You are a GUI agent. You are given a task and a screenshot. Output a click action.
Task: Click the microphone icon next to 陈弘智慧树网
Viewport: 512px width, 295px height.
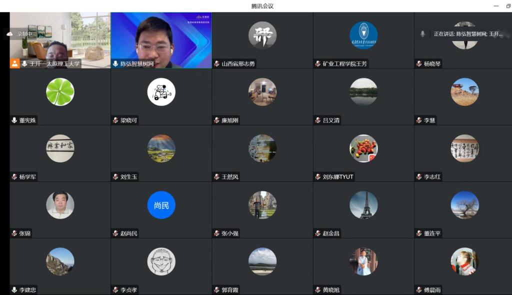pos(115,63)
